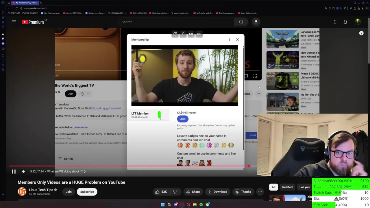Open the Sort by comments dropdown
This screenshot has height=208, width=370.
click(x=66, y=159)
